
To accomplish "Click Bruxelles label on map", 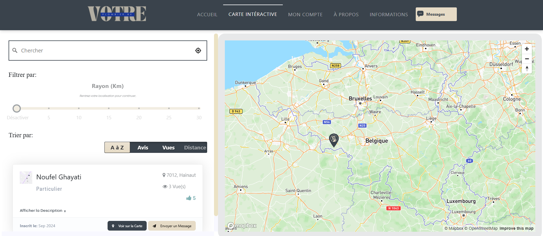I will point(360,98).
